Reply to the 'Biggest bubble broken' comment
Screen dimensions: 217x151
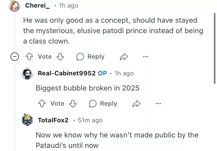pos(103,104)
